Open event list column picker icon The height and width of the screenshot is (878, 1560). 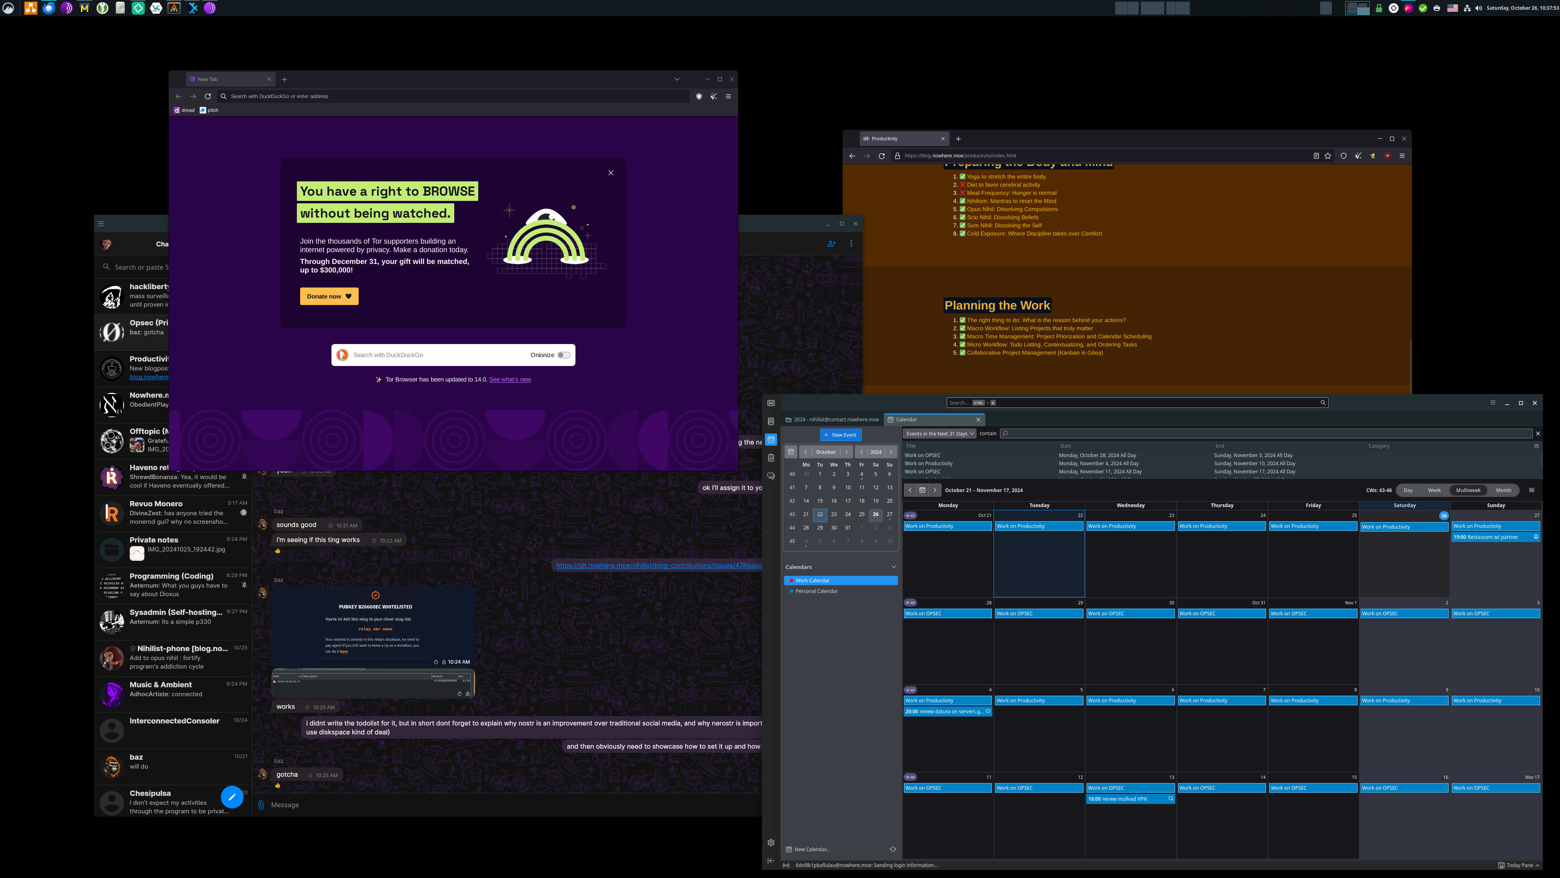point(1536,446)
